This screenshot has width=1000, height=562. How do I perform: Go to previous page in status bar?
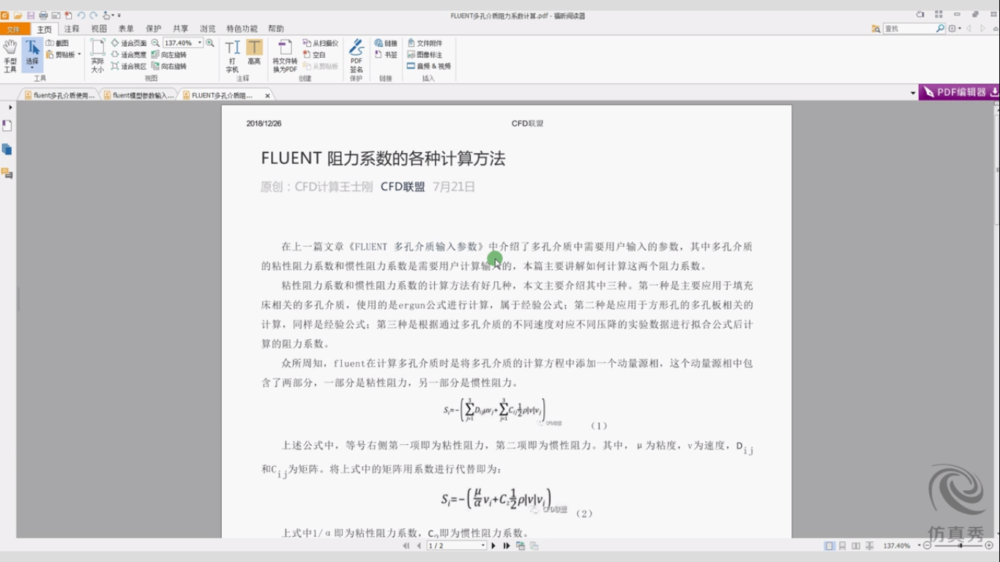click(419, 546)
